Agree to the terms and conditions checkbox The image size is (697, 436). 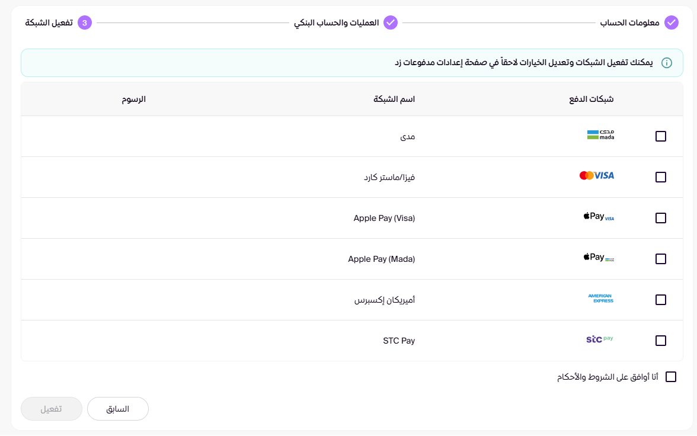pos(671,377)
